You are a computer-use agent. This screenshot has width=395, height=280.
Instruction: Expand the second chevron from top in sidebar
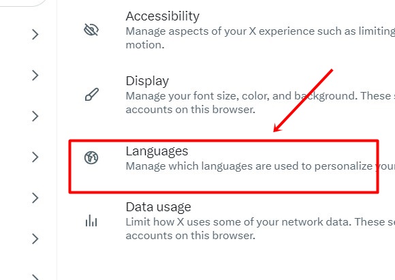(x=35, y=76)
